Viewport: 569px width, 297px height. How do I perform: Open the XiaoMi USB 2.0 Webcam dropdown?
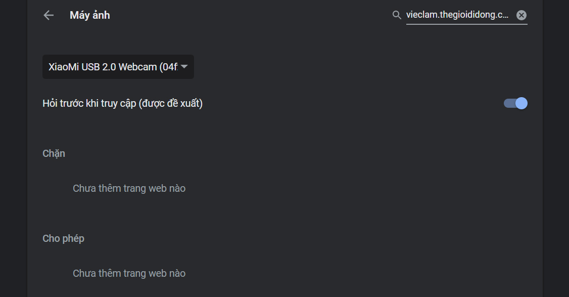point(118,67)
